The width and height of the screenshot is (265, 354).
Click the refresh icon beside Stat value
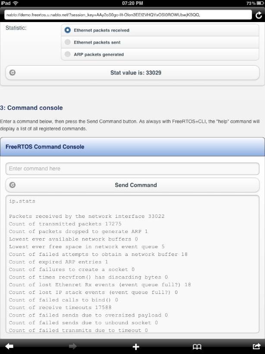(13, 73)
